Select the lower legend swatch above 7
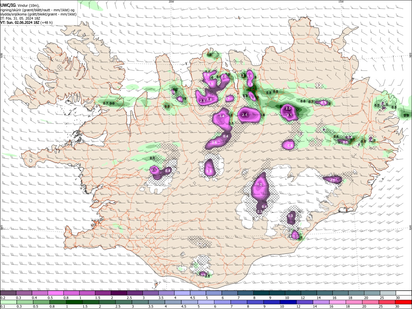The image size is (412, 309). [239, 302]
